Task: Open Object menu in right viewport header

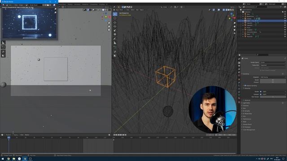Action: [142, 10]
